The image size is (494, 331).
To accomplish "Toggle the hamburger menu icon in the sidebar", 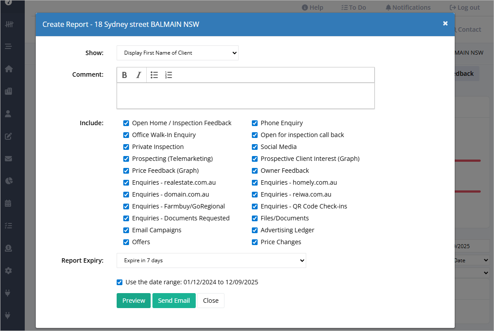I will pyautogui.click(x=8, y=47).
